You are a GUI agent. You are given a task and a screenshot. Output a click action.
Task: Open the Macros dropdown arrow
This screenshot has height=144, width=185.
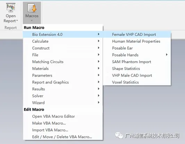click(x=32, y=20)
